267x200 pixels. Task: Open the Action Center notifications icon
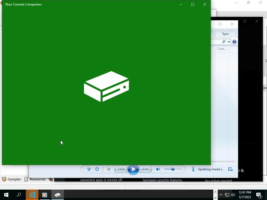(x=259, y=195)
